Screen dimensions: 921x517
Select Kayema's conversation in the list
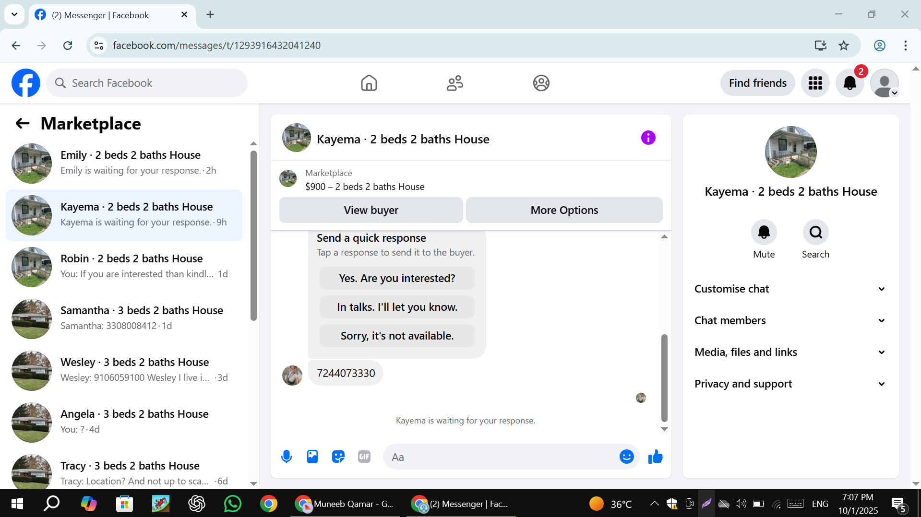tap(124, 215)
